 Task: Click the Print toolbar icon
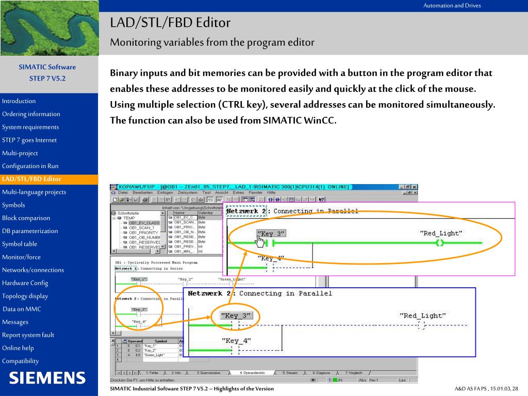[145, 200]
